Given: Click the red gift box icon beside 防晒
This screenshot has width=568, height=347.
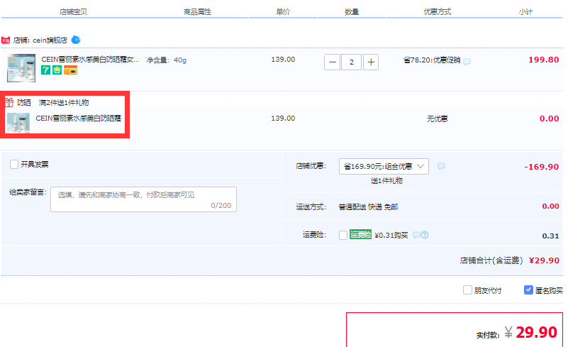Looking at the screenshot, I should point(9,102).
